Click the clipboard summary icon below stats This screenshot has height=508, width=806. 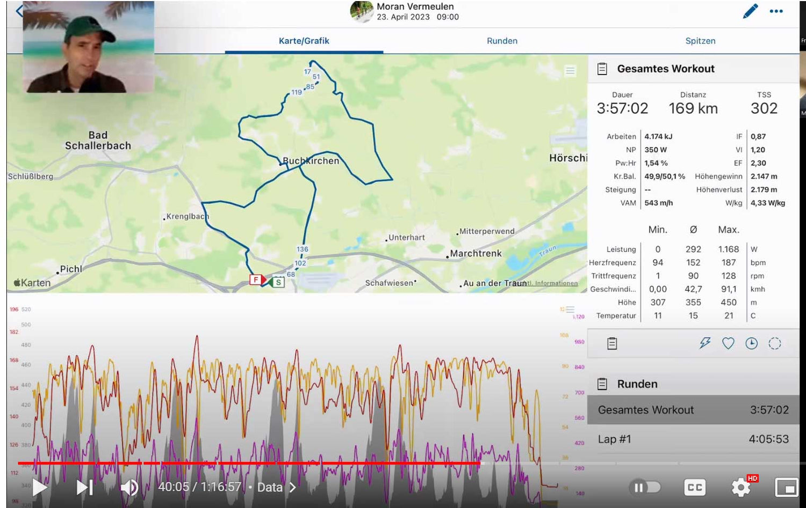pos(612,343)
